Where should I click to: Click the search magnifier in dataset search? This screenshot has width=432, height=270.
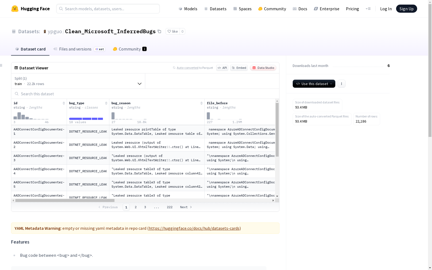17,94
